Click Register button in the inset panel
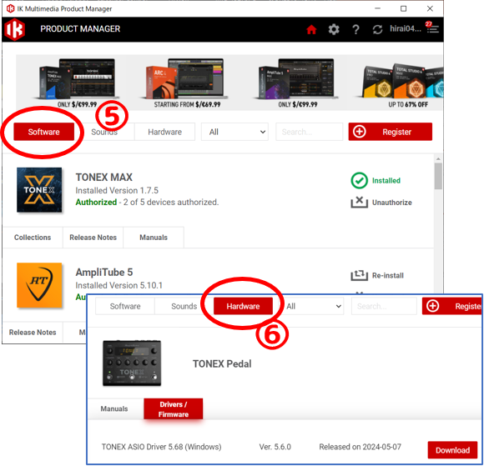The image size is (484, 466). tap(451, 306)
